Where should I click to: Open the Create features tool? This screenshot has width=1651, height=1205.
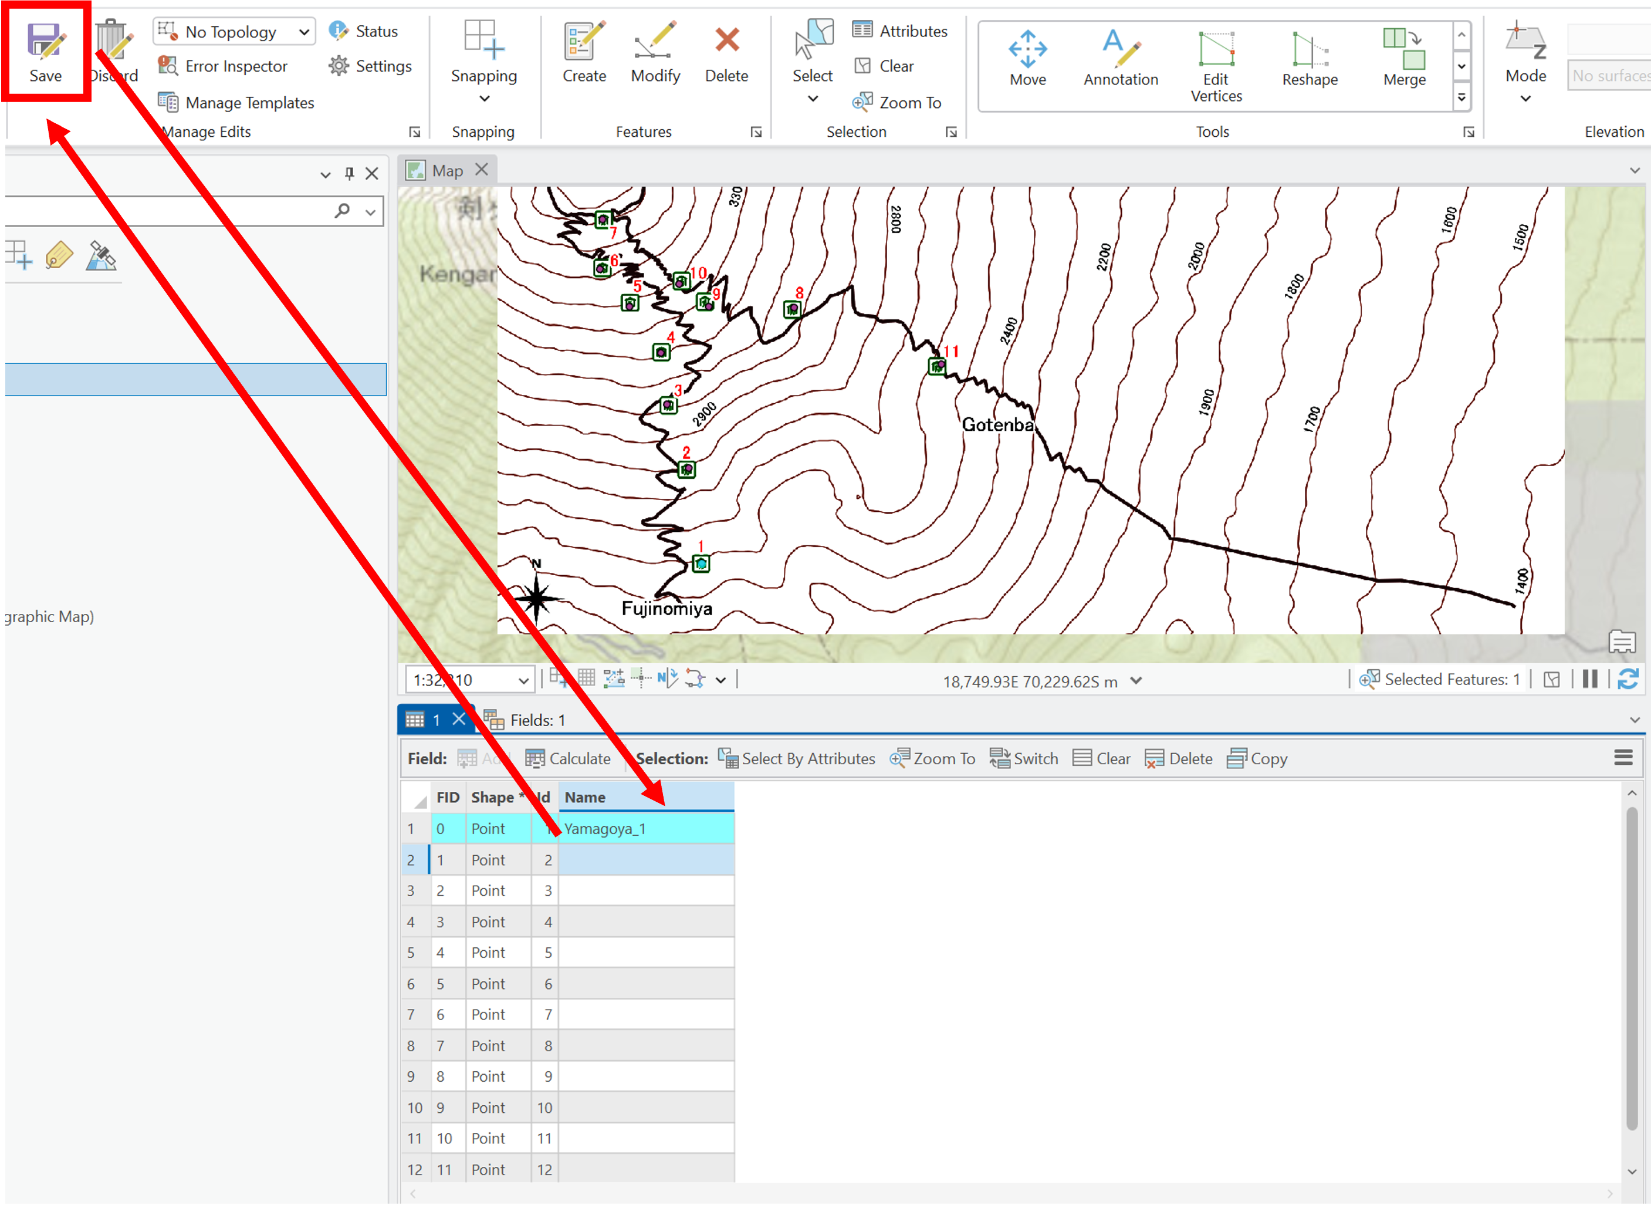[x=584, y=52]
